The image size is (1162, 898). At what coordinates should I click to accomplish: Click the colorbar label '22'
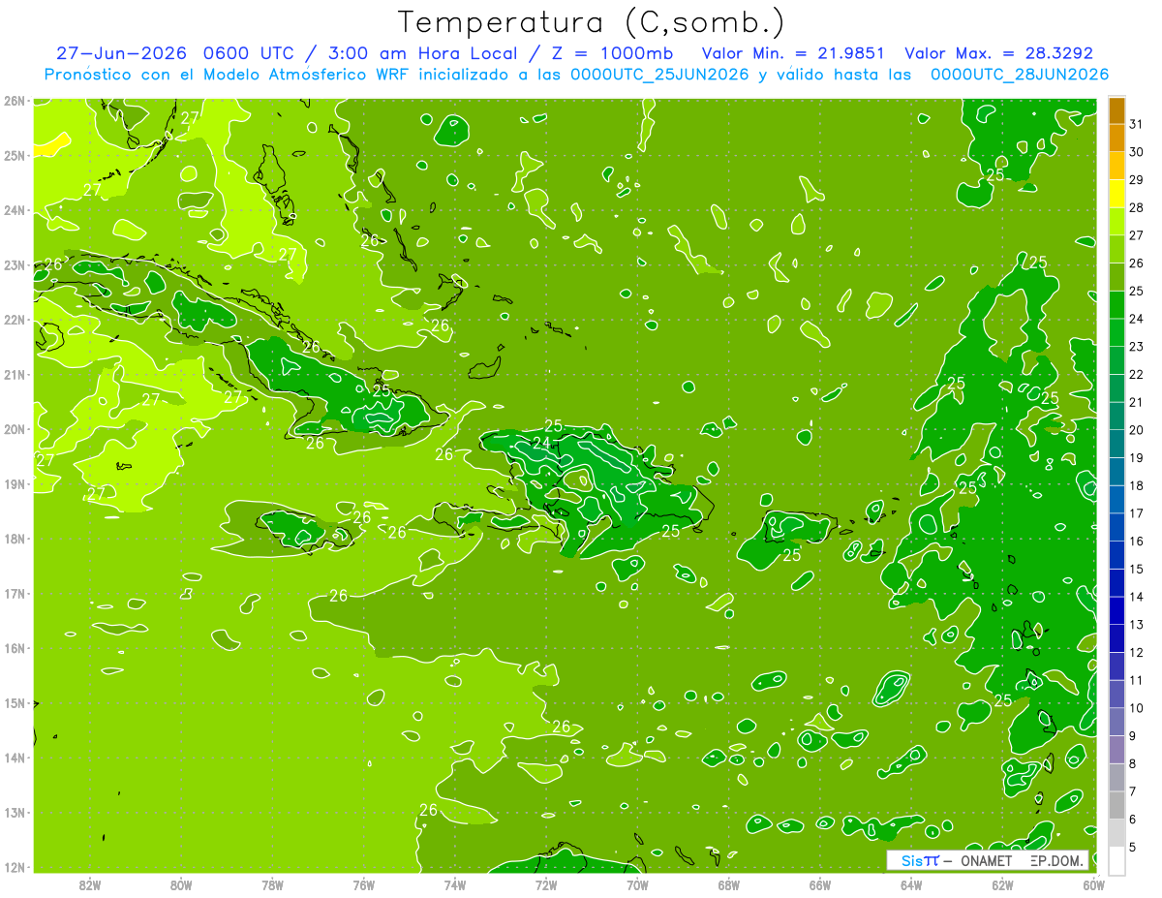tap(1136, 375)
